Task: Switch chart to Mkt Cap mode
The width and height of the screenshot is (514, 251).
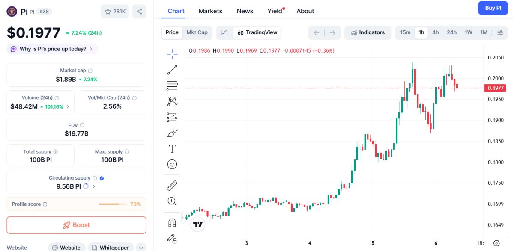Action: pyautogui.click(x=197, y=32)
